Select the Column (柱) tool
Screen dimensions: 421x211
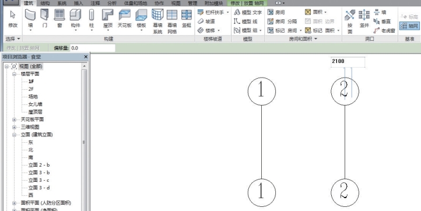click(92, 15)
